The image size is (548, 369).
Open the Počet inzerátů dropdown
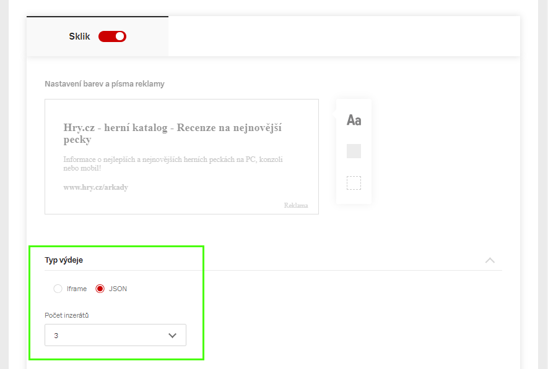tap(115, 335)
